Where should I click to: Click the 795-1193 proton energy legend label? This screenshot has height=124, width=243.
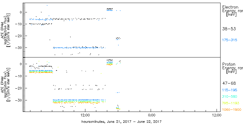231,103
